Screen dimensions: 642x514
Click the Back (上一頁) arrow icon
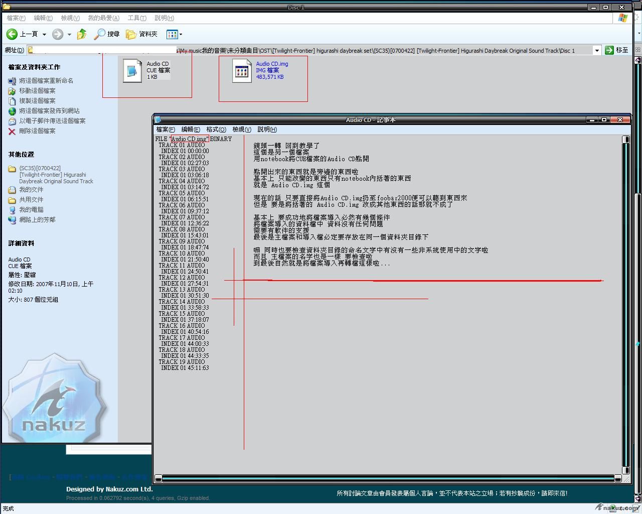pos(12,34)
